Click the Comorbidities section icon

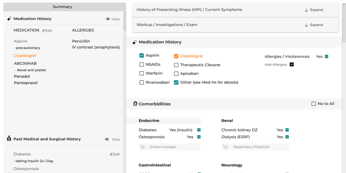135,104
